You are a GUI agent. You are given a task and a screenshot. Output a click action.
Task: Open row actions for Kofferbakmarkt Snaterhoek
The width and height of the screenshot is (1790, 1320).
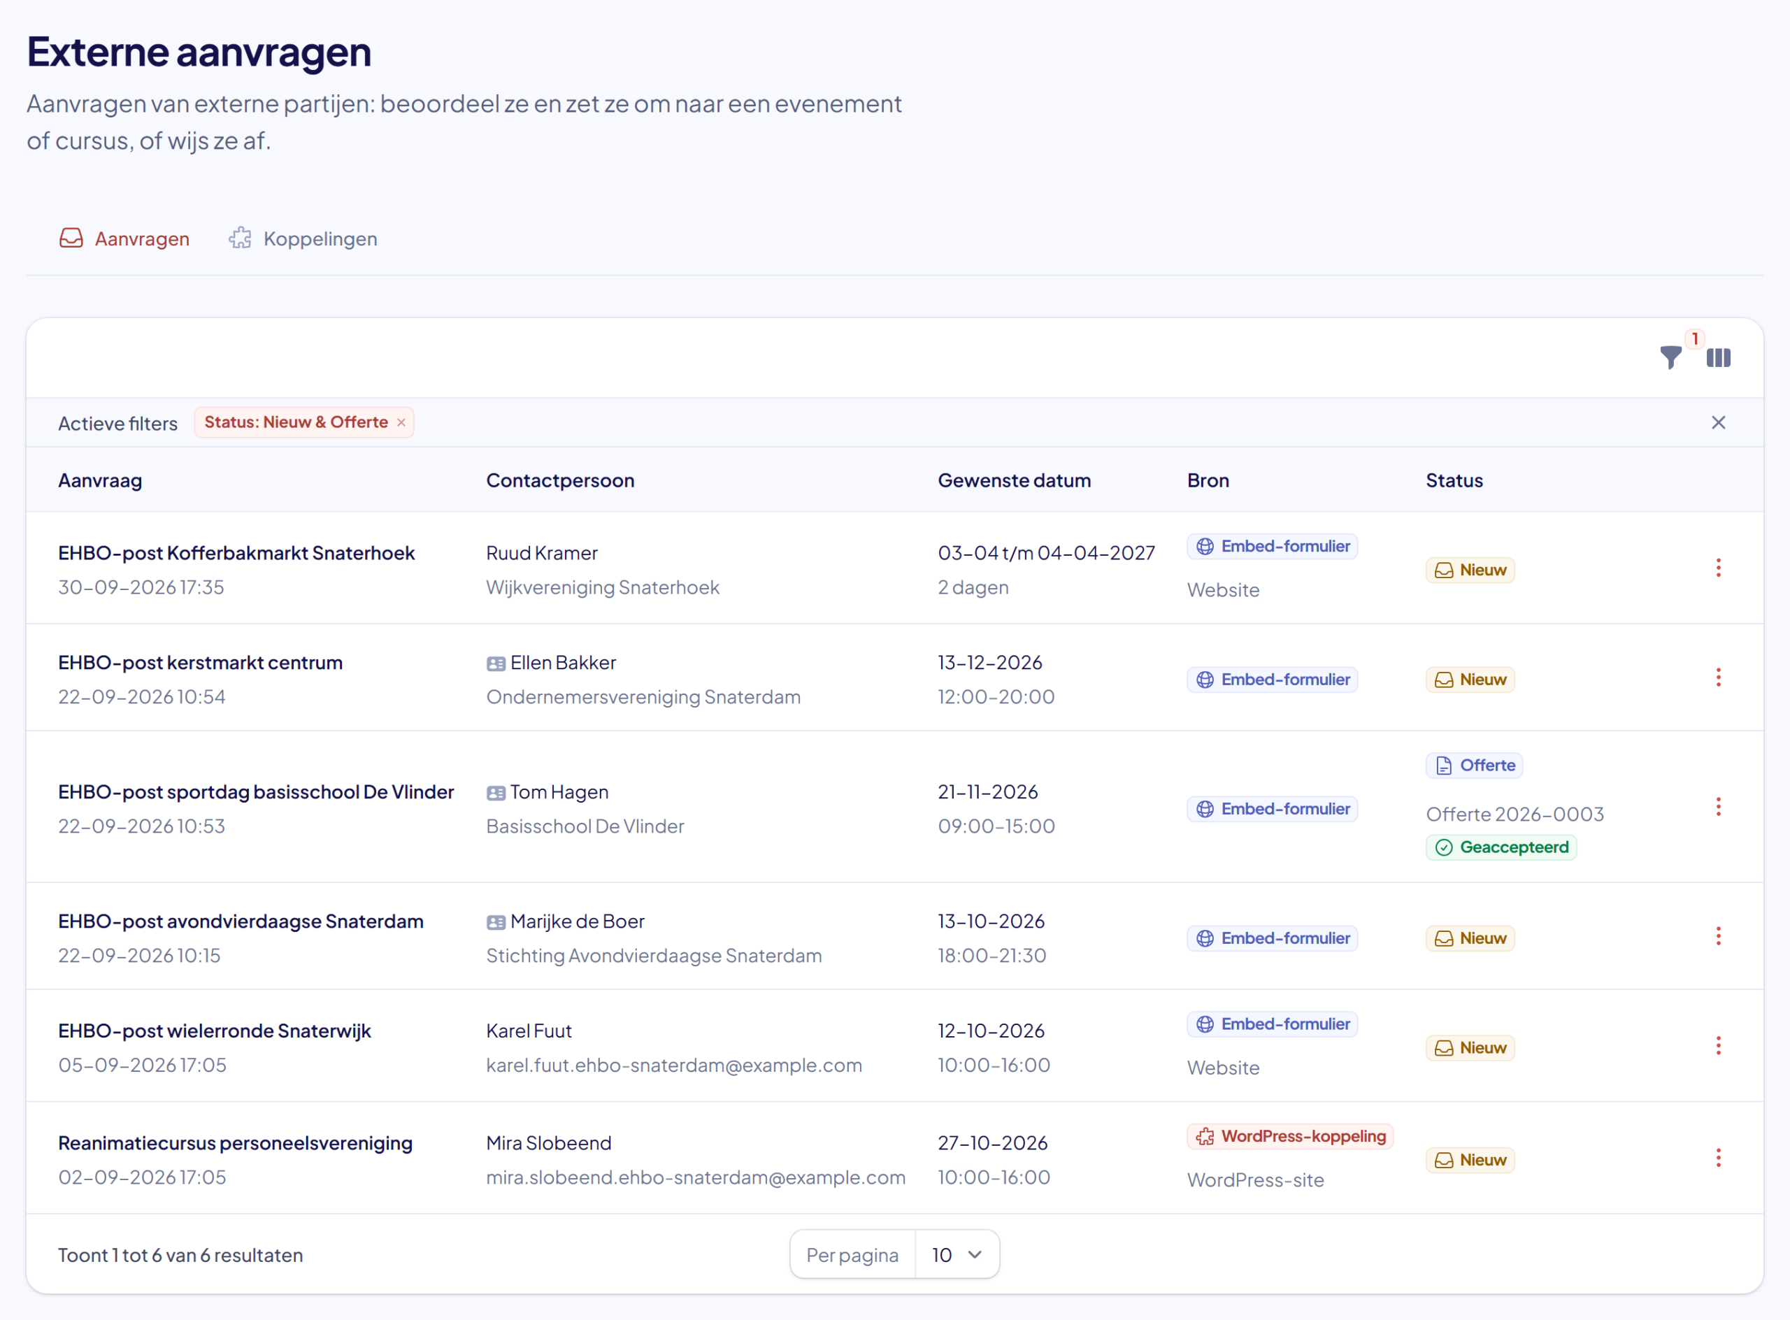pyautogui.click(x=1718, y=568)
